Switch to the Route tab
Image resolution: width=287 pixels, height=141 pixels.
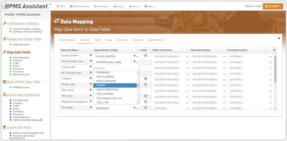tap(109, 40)
